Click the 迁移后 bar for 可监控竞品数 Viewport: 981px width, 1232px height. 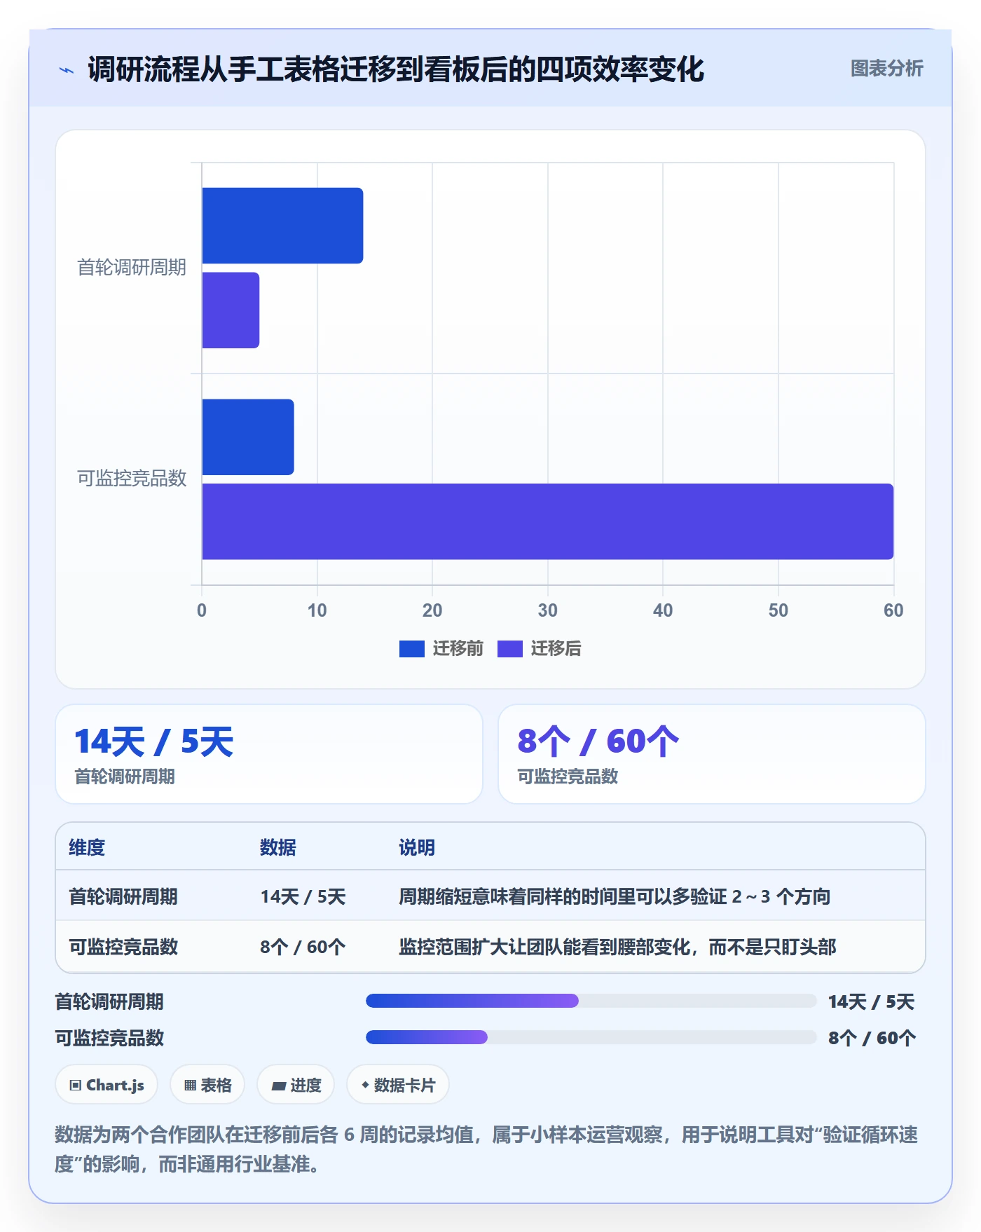pos(548,521)
